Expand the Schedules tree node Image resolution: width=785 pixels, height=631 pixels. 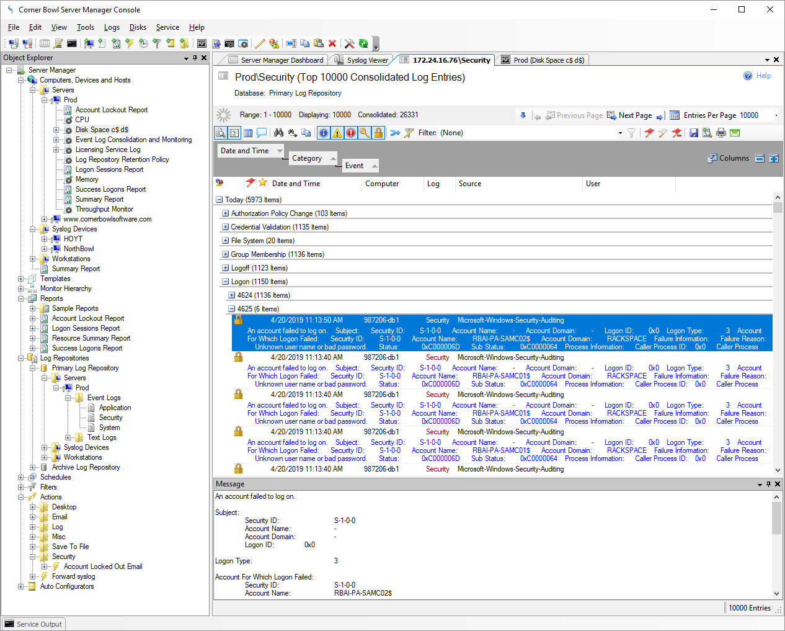pos(21,477)
